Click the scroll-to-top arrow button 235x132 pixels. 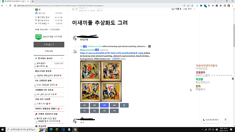click(225, 120)
